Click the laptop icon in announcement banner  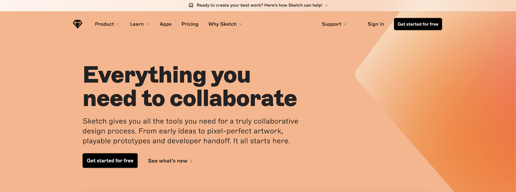coord(191,5)
